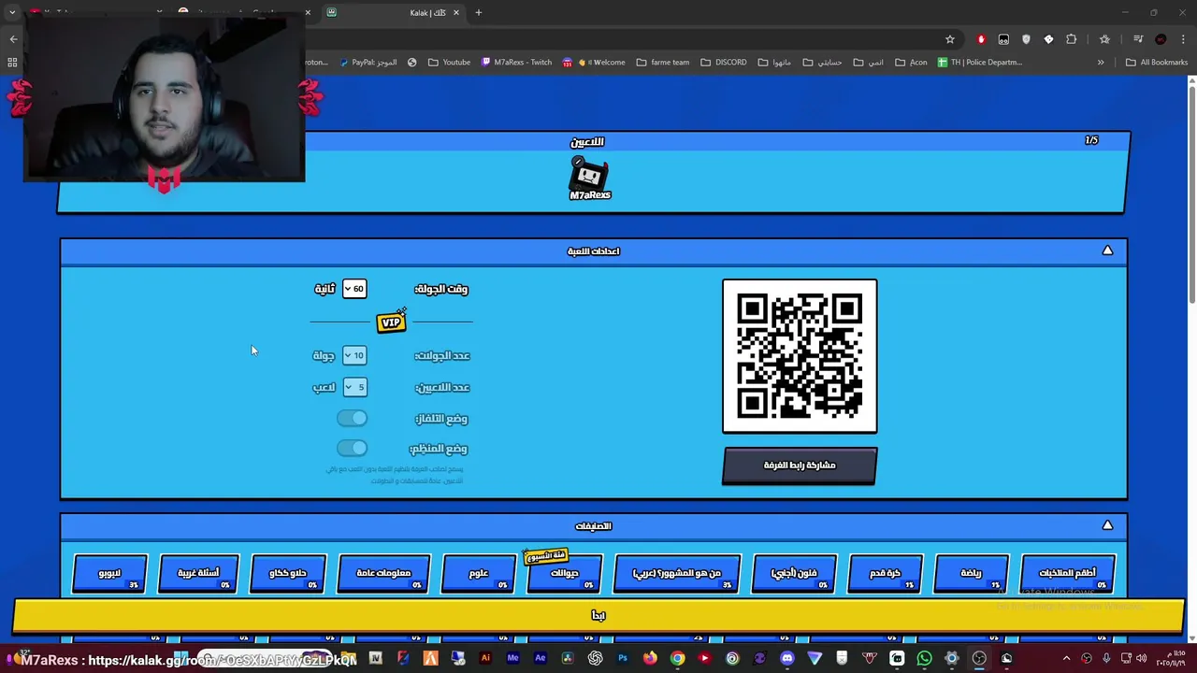Select the من هو المشهور؟ (عربي) category
Screen dimensions: 1197x673
click(677, 573)
